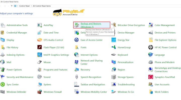181x100 pixels.
Task: Open the Power Options link
Action: coord(14,70)
